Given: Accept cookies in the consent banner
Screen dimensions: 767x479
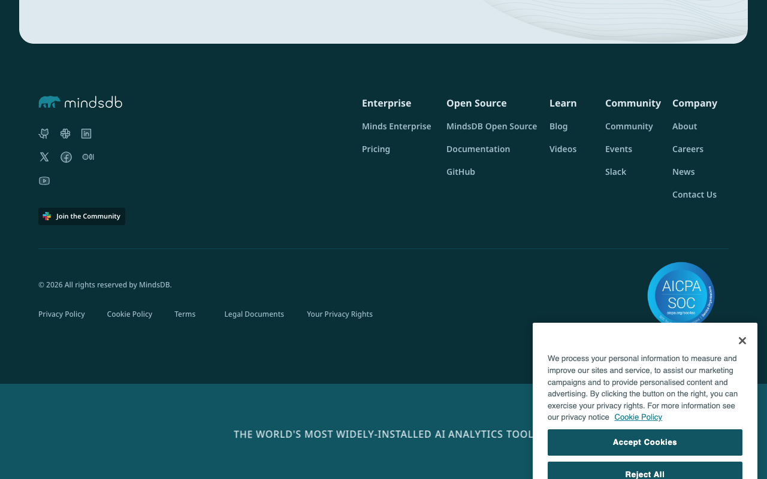Looking at the screenshot, I should point(645,442).
